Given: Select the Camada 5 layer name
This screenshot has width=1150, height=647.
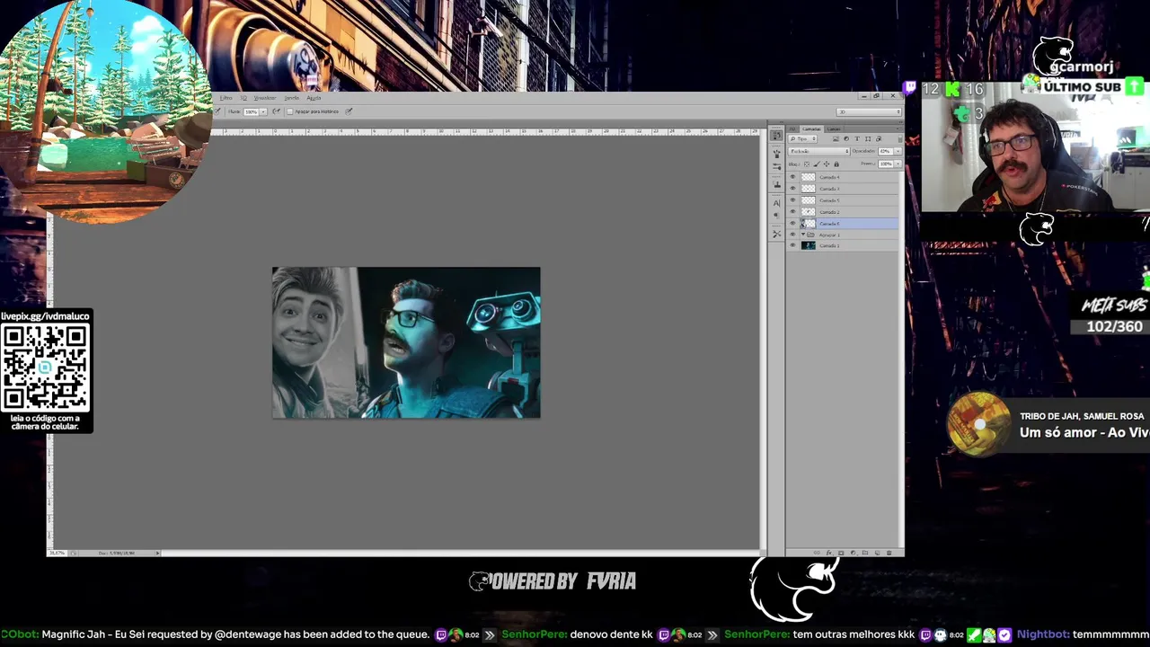Looking at the screenshot, I should pyautogui.click(x=829, y=200).
